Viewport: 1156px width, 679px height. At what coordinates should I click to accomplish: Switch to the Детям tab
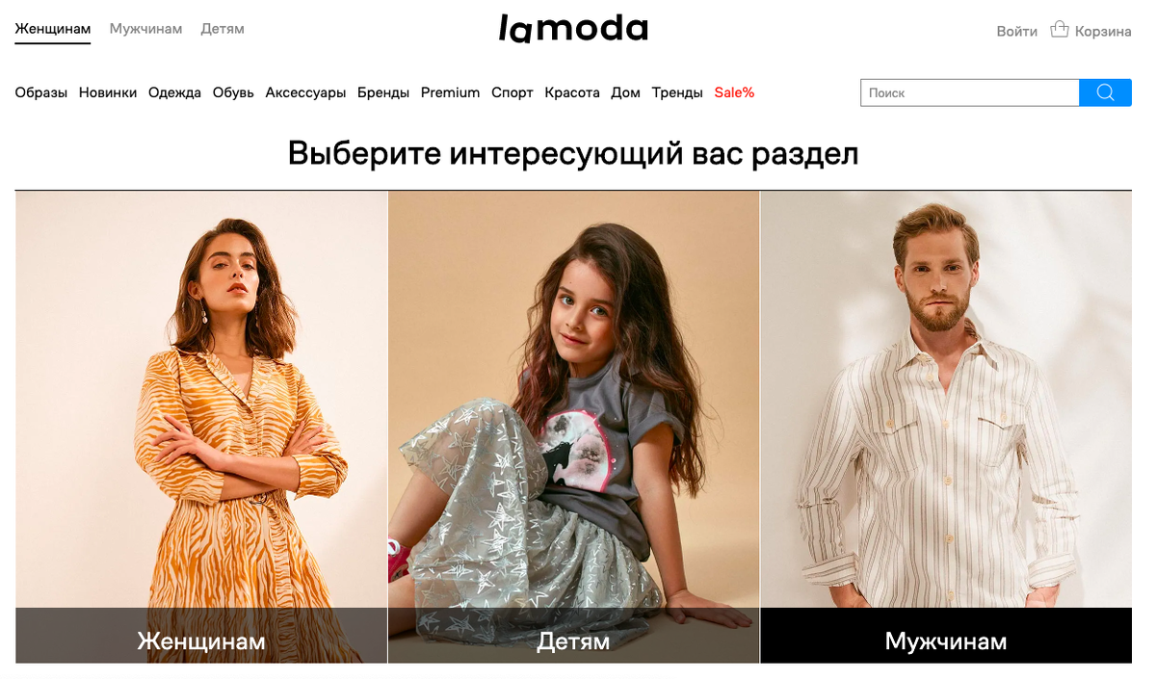tap(223, 29)
